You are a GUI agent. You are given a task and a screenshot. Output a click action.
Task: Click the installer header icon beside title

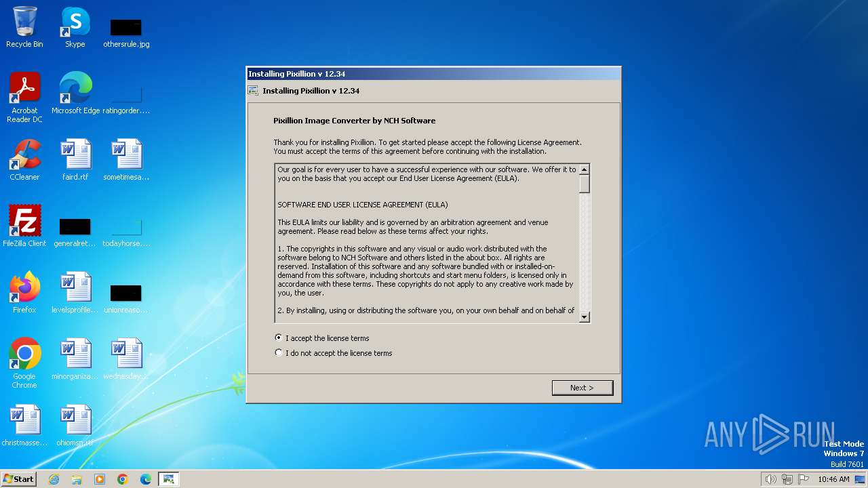[x=253, y=91]
